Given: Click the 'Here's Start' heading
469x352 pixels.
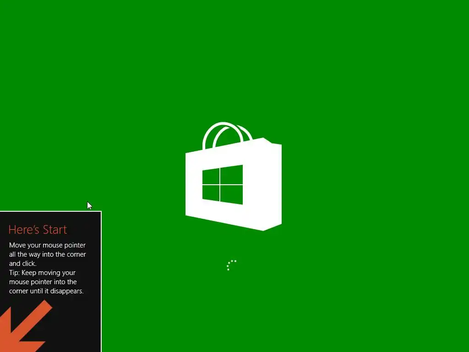Looking at the screenshot, I should 38,230.
